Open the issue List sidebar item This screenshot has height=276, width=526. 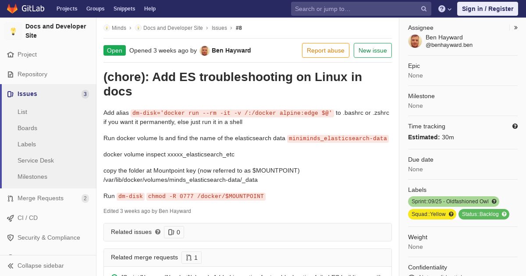pos(22,112)
